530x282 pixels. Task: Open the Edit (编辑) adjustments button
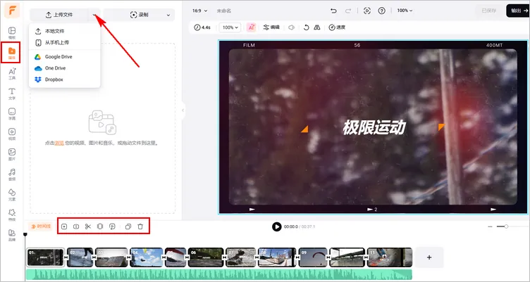click(271, 27)
